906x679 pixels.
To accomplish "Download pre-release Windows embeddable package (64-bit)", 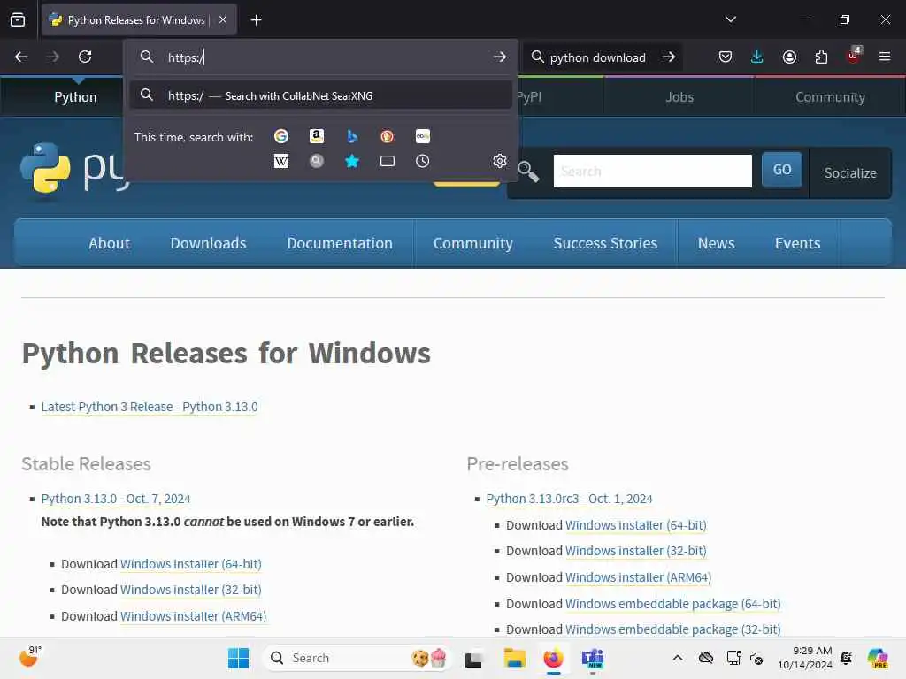I will pyautogui.click(x=672, y=604).
